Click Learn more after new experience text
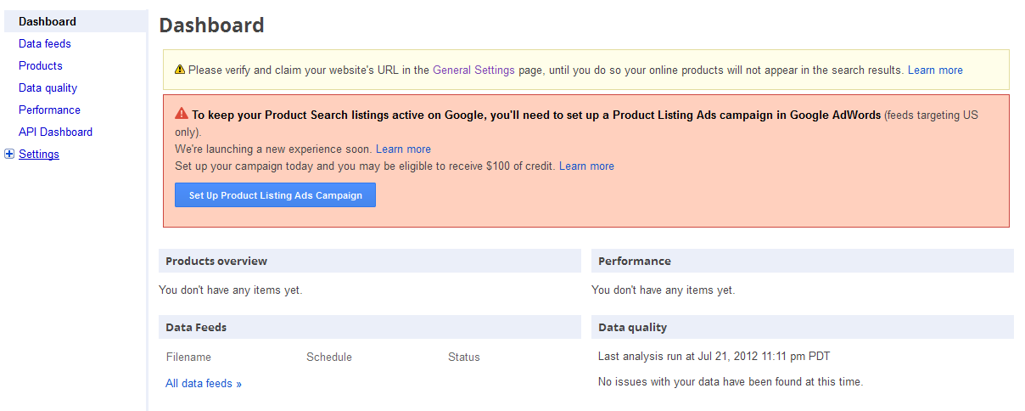Screen dimensions: 1025x411 point(403,149)
